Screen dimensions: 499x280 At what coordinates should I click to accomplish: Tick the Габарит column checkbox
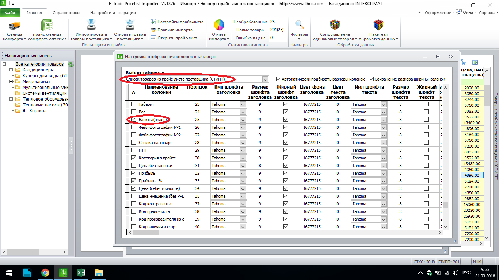click(x=133, y=104)
